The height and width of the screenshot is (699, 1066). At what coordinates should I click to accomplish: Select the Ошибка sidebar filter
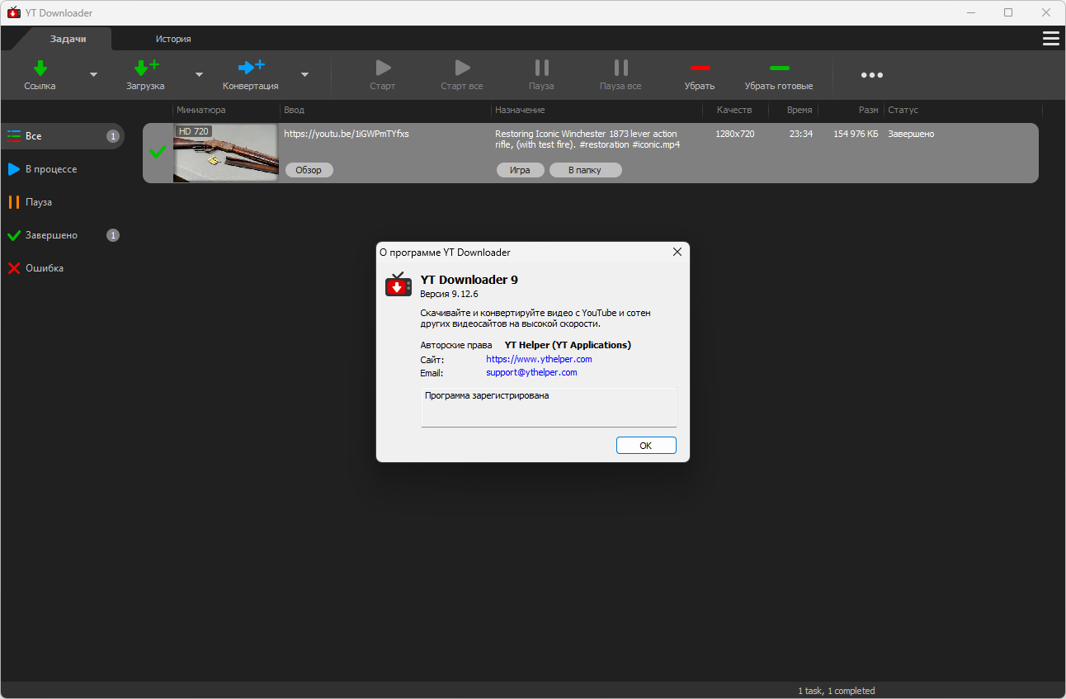pos(62,268)
